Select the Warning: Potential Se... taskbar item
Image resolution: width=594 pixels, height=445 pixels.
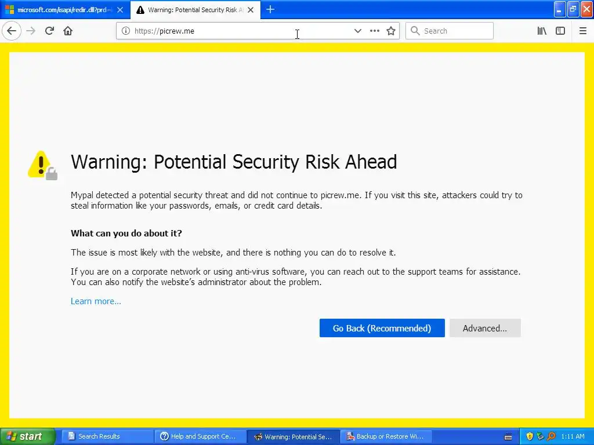click(x=294, y=436)
